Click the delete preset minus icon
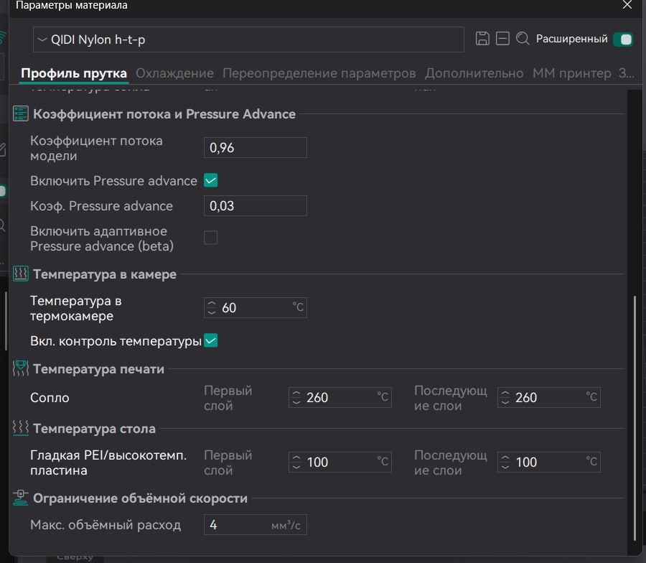Viewport: 646px width, 563px height. (x=502, y=39)
